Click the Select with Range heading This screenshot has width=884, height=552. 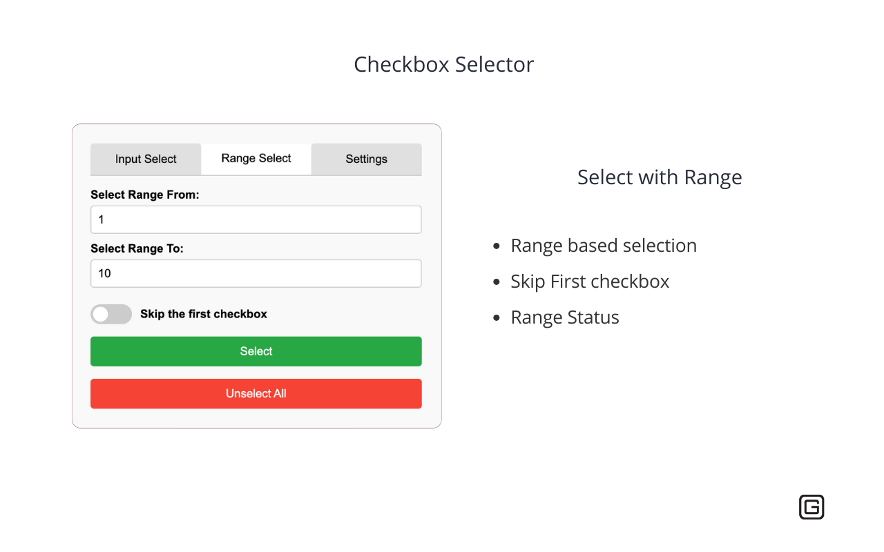click(659, 177)
